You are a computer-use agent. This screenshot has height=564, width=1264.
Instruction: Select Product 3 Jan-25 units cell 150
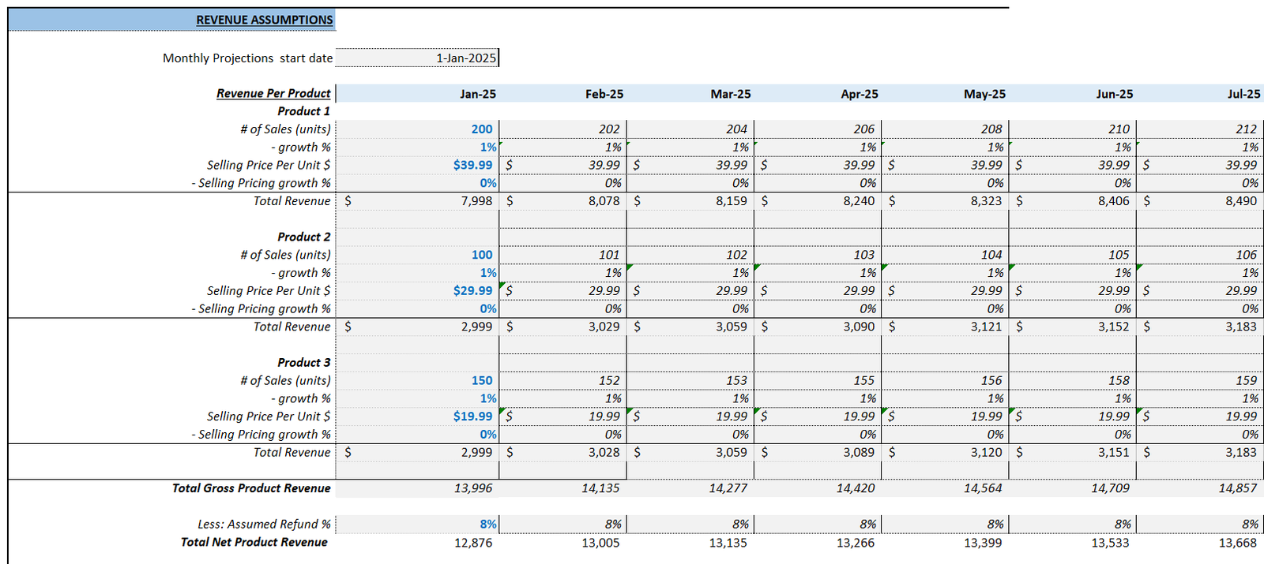point(481,380)
